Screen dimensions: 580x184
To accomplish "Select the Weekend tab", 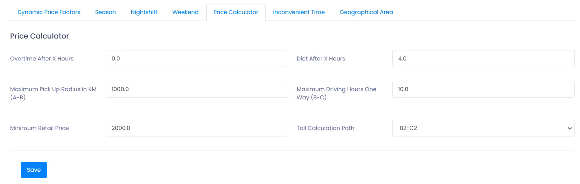I will click(185, 12).
